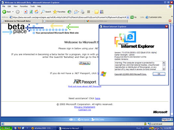Expand the Links toolbar overflow chevron
174x130 pixels.
click(172, 17)
